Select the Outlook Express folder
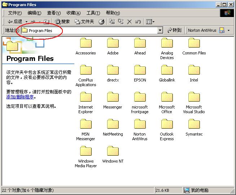The width and height of the screenshot is (236, 195). 167,130
